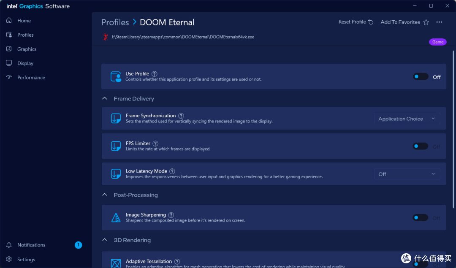
Task: Click Profiles in the breadcrumb
Action: tap(115, 22)
